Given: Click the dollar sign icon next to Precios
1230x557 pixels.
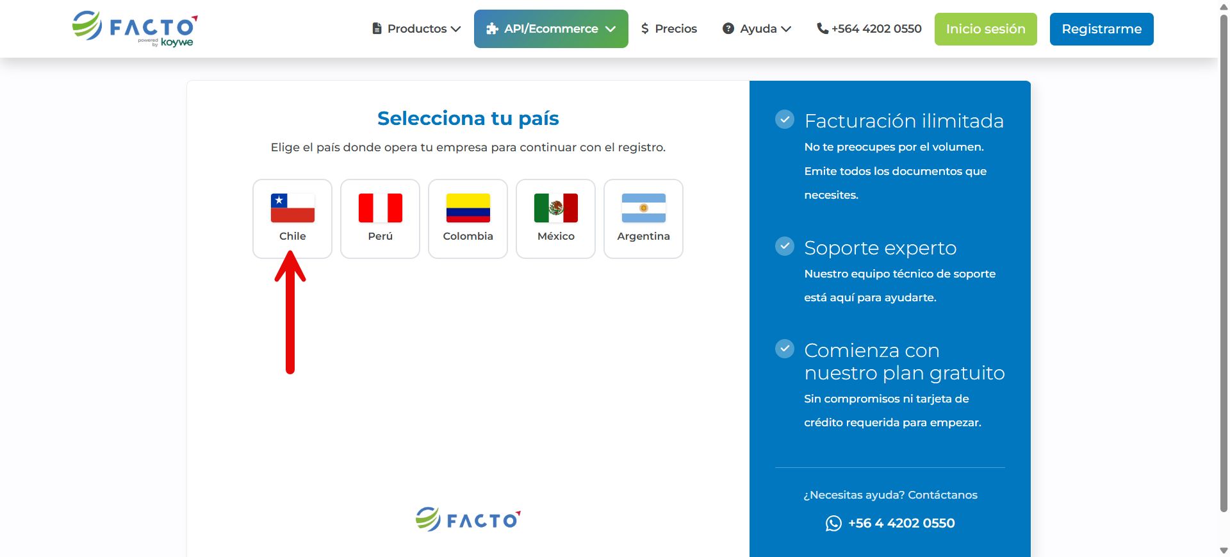Looking at the screenshot, I should click(x=645, y=28).
